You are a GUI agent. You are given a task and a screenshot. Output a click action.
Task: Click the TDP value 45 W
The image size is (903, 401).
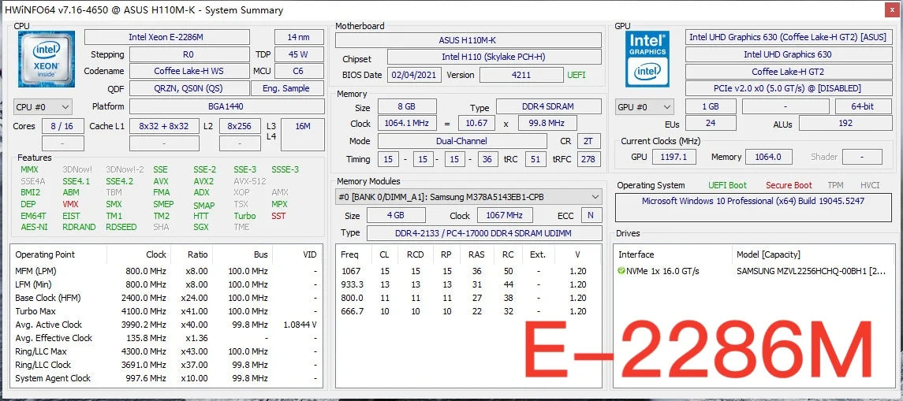click(299, 54)
